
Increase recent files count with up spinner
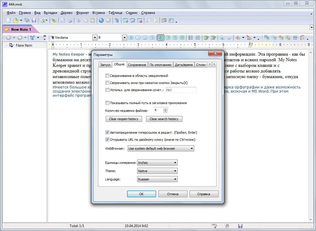pyautogui.click(x=166, y=109)
